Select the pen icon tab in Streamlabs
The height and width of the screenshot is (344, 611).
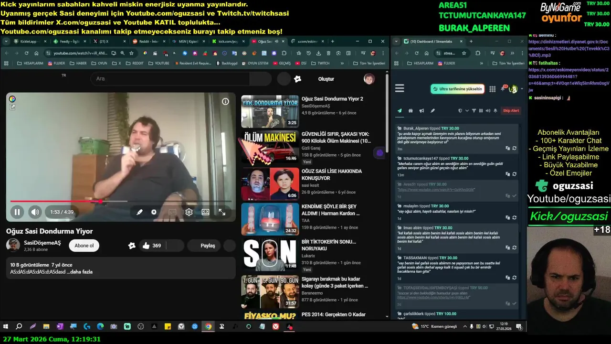432,111
